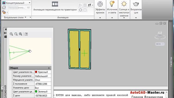Expand the Эффекты кромок dropdown arrow
The image size is (174, 98).
[x=100, y=18]
